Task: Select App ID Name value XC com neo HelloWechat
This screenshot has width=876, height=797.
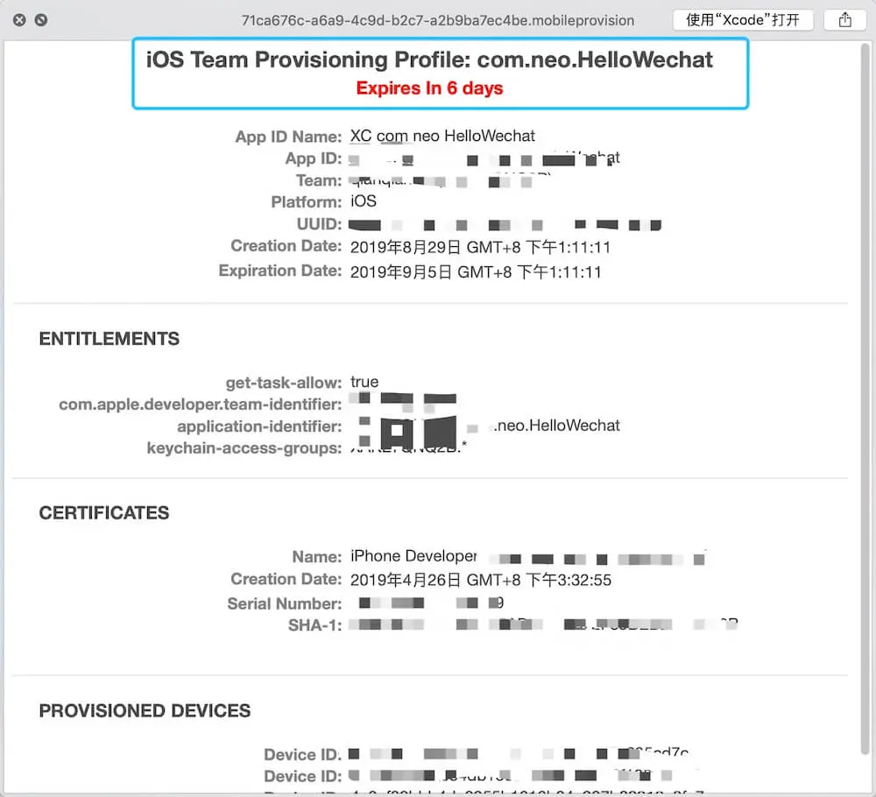Action: 442,136
